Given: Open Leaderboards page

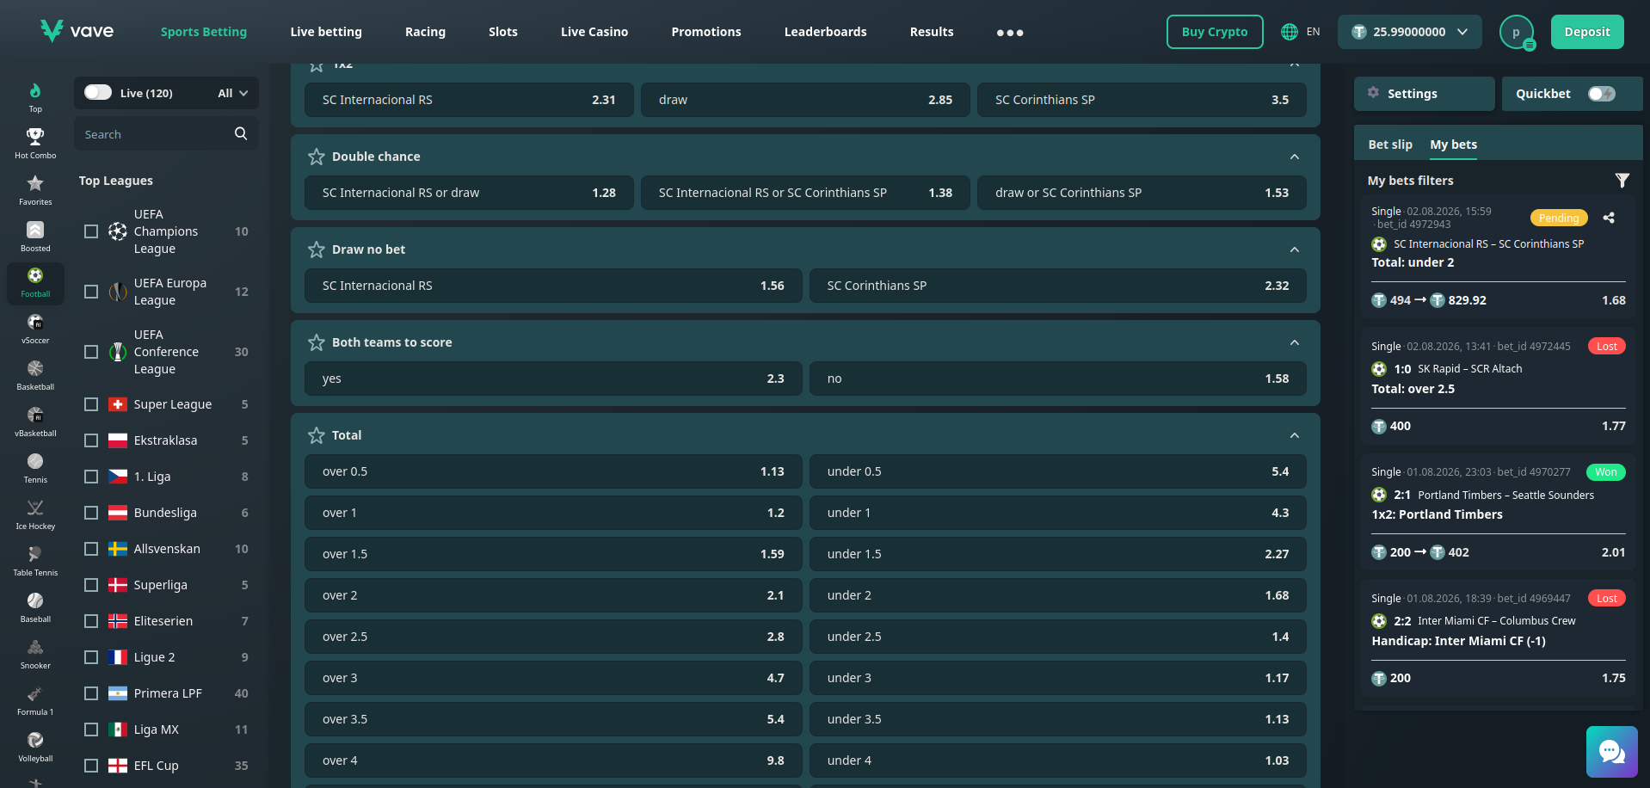Looking at the screenshot, I should [x=826, y=32].
